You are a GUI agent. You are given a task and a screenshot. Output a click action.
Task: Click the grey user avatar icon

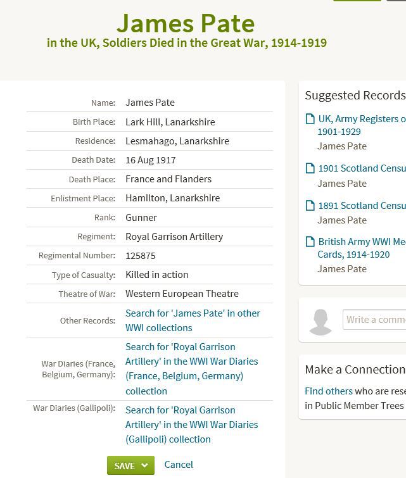(x=321, y=322)
